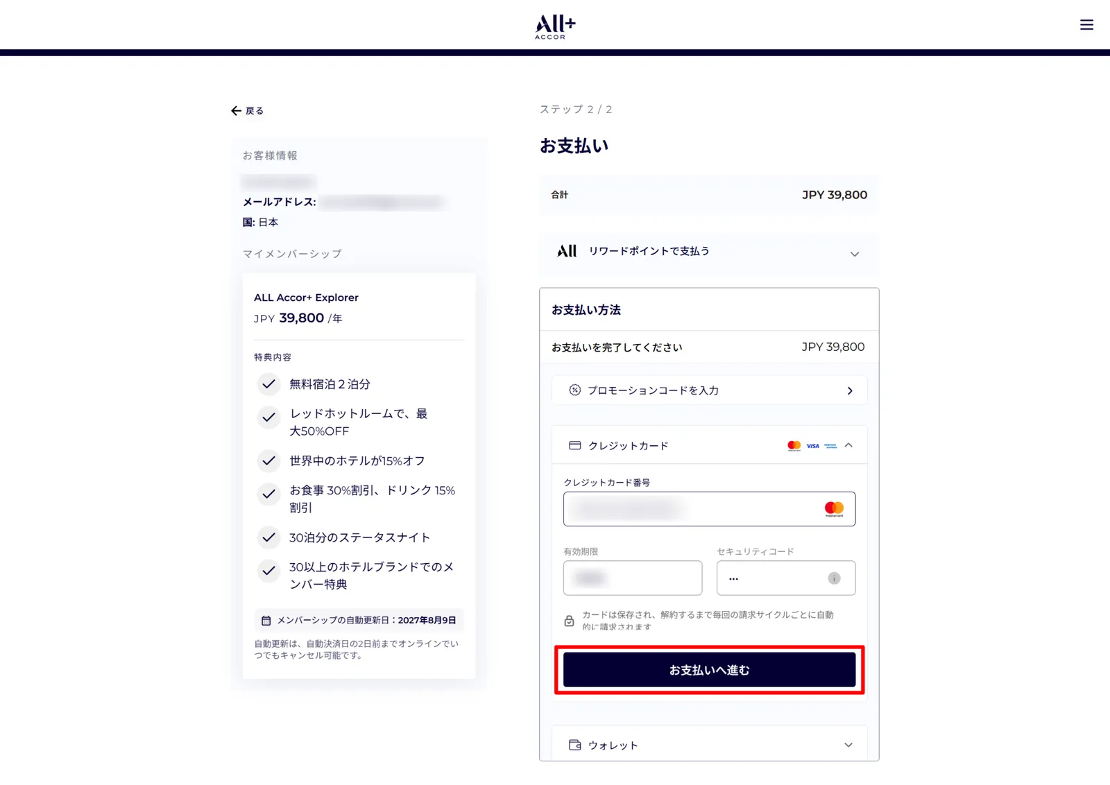
Task: Click the マイメンバーシップ label
Action: pyautogui.click(x=292, y=254)
